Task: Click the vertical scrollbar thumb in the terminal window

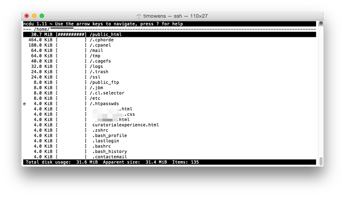Action: point(321,162)
